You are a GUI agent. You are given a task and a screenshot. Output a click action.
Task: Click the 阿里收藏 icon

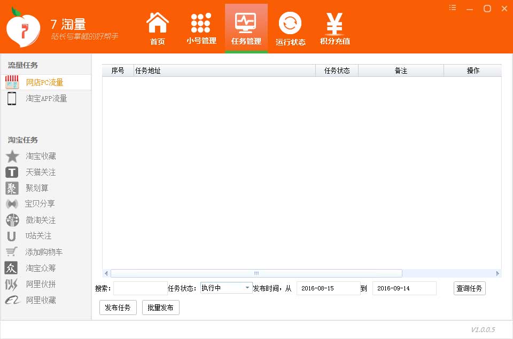tap(12, 300)
